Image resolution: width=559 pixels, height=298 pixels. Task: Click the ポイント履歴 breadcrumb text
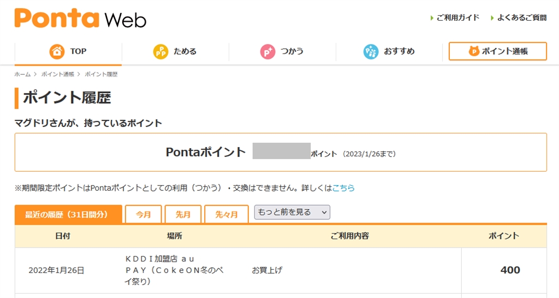[x=101, y=74]
